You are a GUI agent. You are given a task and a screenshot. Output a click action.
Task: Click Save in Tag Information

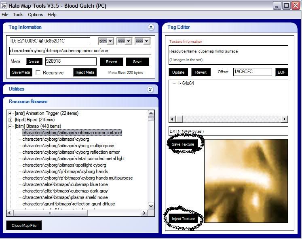(x=137, y=61)
